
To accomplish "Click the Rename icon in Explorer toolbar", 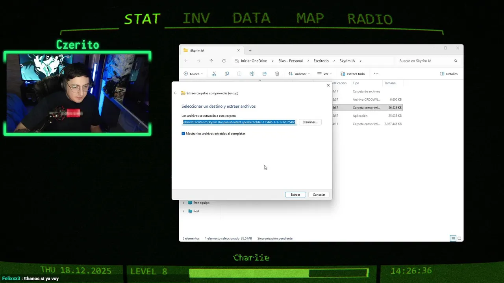I will point(252,74).
